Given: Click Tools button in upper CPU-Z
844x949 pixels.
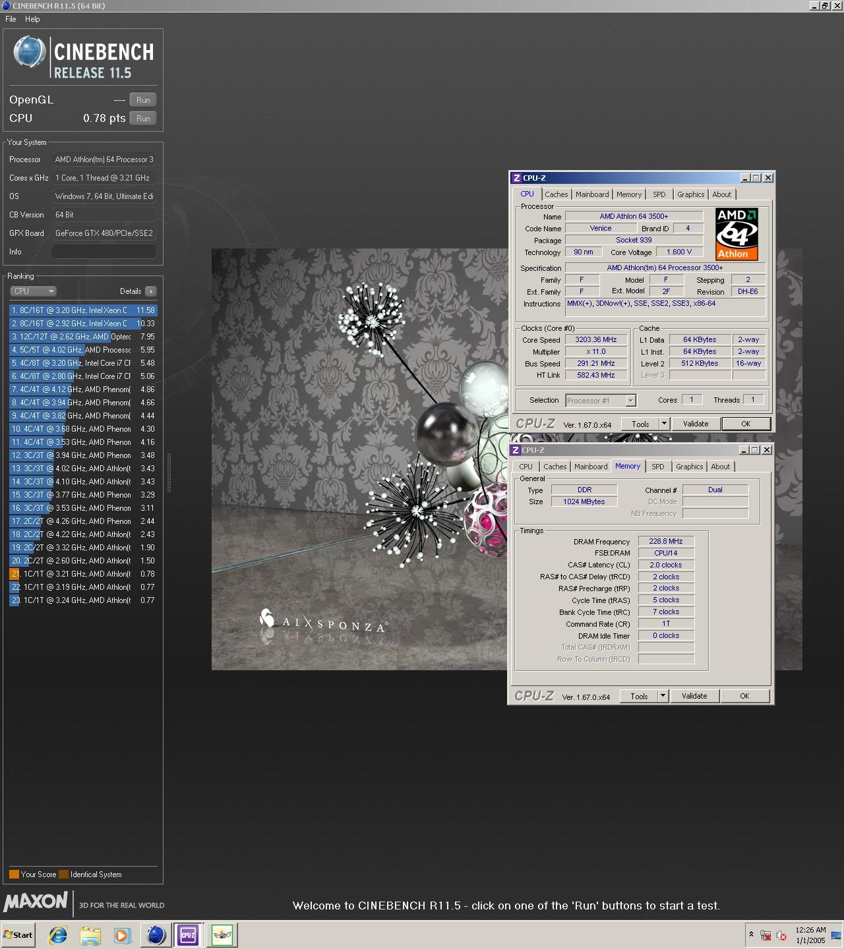Looking at the screenshot, I should pyautogui.click(x=640, y=424).
